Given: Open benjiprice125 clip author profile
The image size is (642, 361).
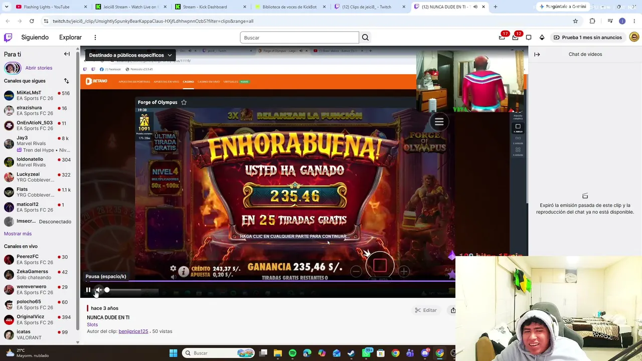Looking at the screenshot, I should click(133, 331).
